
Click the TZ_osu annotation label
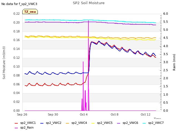30,12
